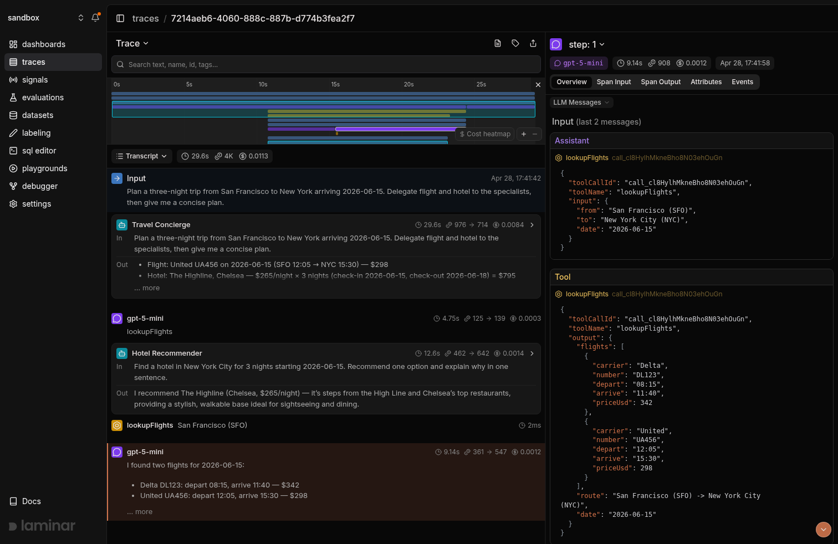Focus the trace search text field

(x=326, y=64)
